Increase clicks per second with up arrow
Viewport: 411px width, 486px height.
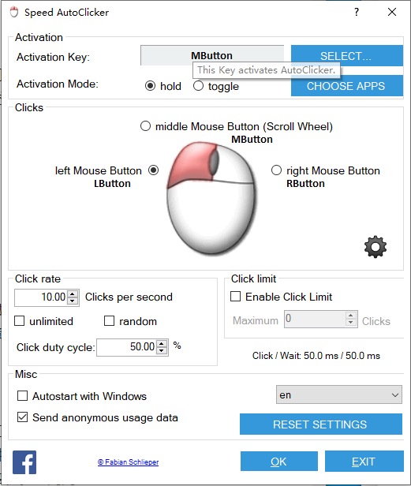coord(73,294)
